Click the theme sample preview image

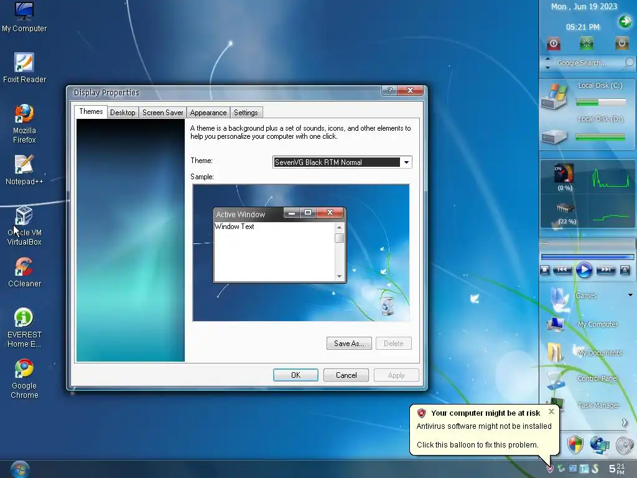point(301,253)
